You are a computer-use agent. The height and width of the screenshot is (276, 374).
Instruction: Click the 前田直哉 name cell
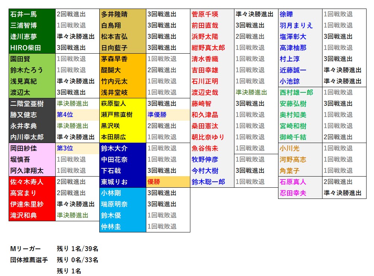(212, 25)
